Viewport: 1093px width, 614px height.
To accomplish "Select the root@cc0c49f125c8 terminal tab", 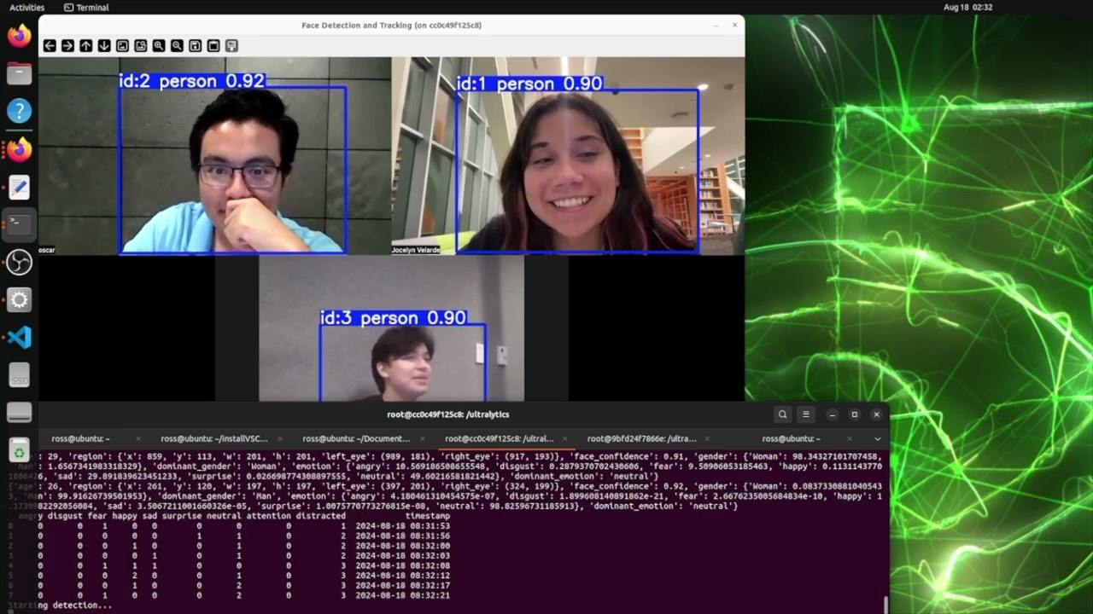I will pyautogui.click(x=499, y=438).
